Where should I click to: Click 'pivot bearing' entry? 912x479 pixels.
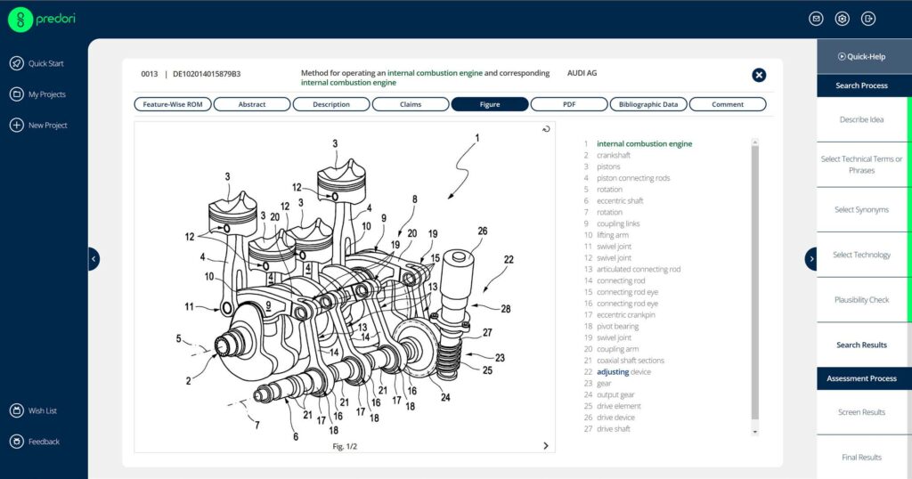click(617, 326)
